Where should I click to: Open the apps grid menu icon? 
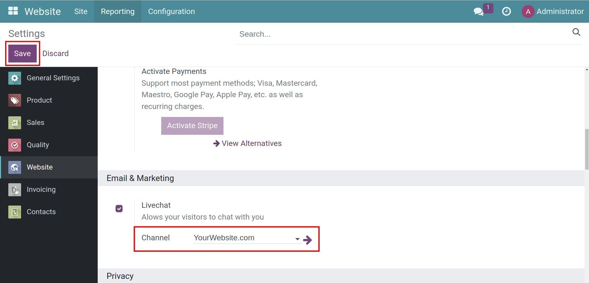pos(13,11)
